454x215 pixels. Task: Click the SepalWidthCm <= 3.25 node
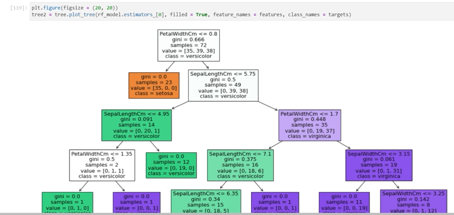click(x=413, y=202)
